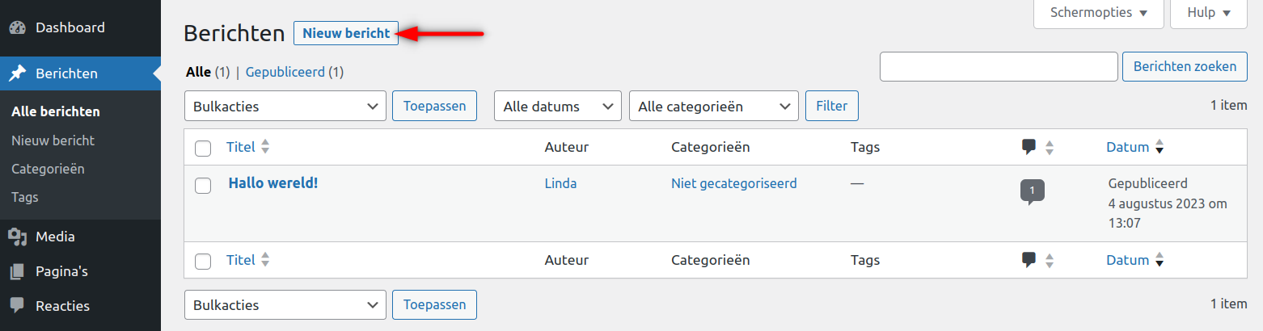Click the '4 augustus 2023 om' date text
This screenshot has height=331, width=1263.
click(1168, 203)
